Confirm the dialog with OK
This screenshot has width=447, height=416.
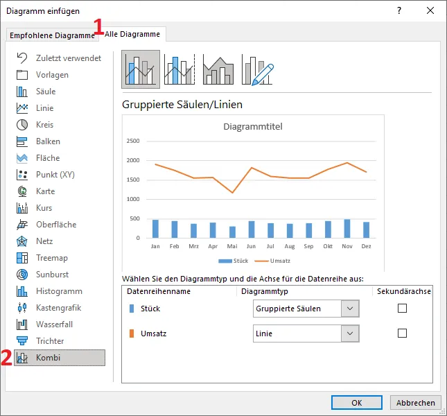pos(357,402)
